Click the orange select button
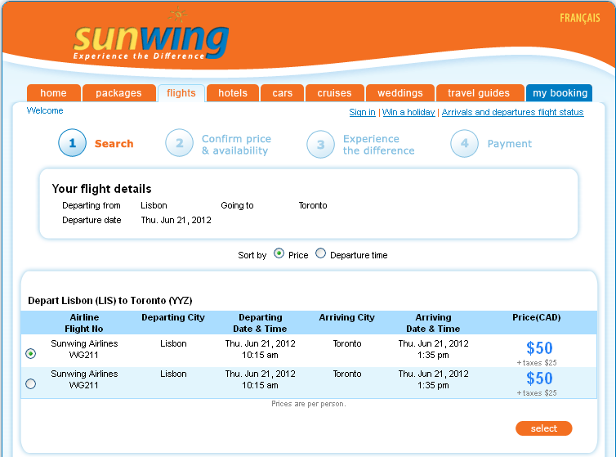616x457 pixels. [544, 428]
